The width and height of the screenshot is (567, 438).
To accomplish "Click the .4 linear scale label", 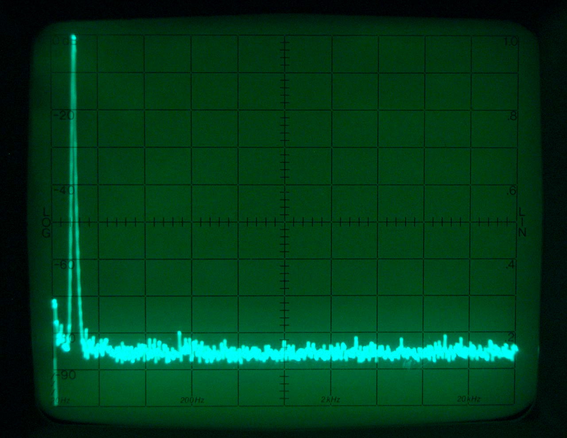I will (513, 265).
